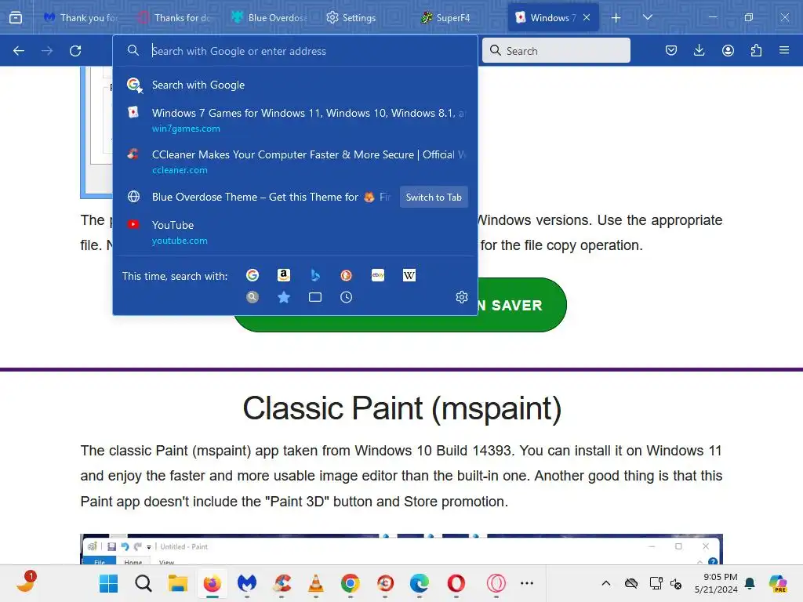
Task: Close the Windows 7 tab
Action: [587, 17]
